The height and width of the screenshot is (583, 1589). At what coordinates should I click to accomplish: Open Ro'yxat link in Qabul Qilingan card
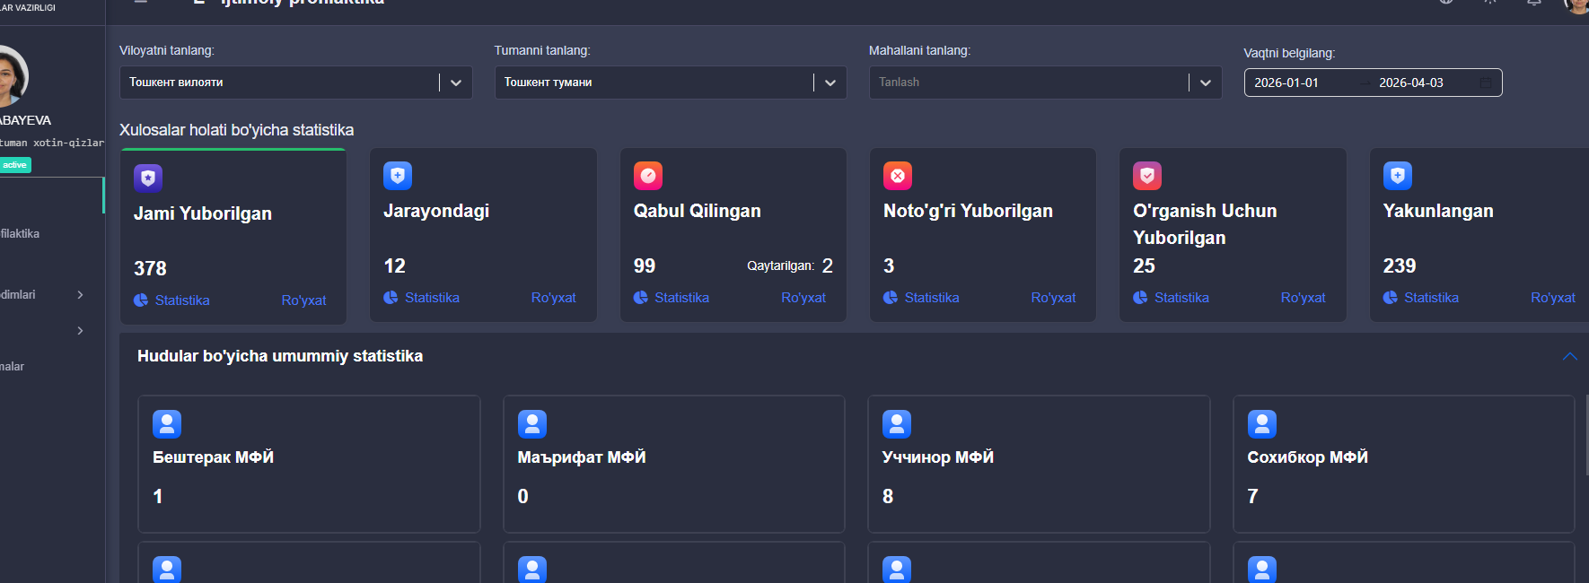[803, 298]
